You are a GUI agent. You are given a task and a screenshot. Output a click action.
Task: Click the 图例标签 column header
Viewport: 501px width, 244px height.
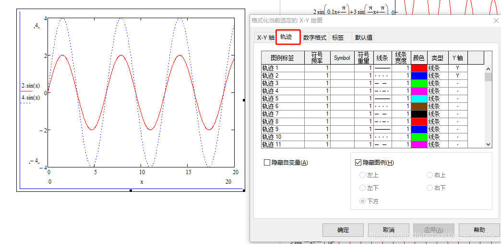[x=283, y=58]
